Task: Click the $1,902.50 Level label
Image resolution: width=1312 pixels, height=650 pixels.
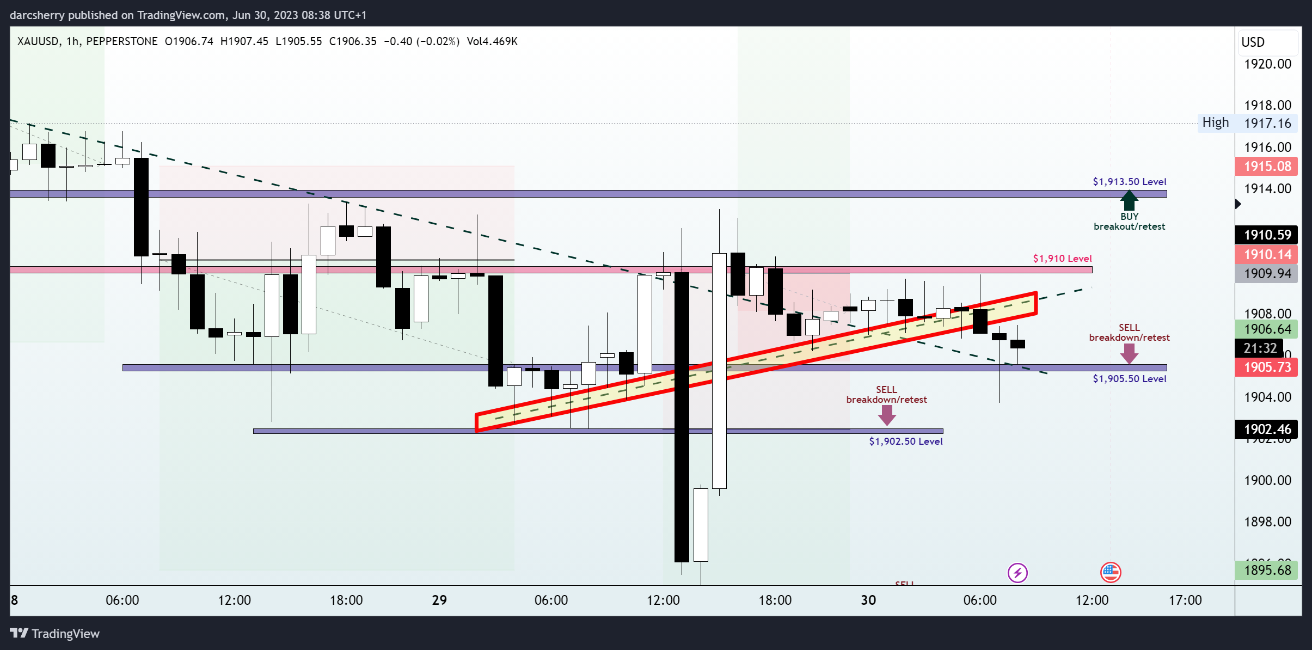Action: pos(906,441)
